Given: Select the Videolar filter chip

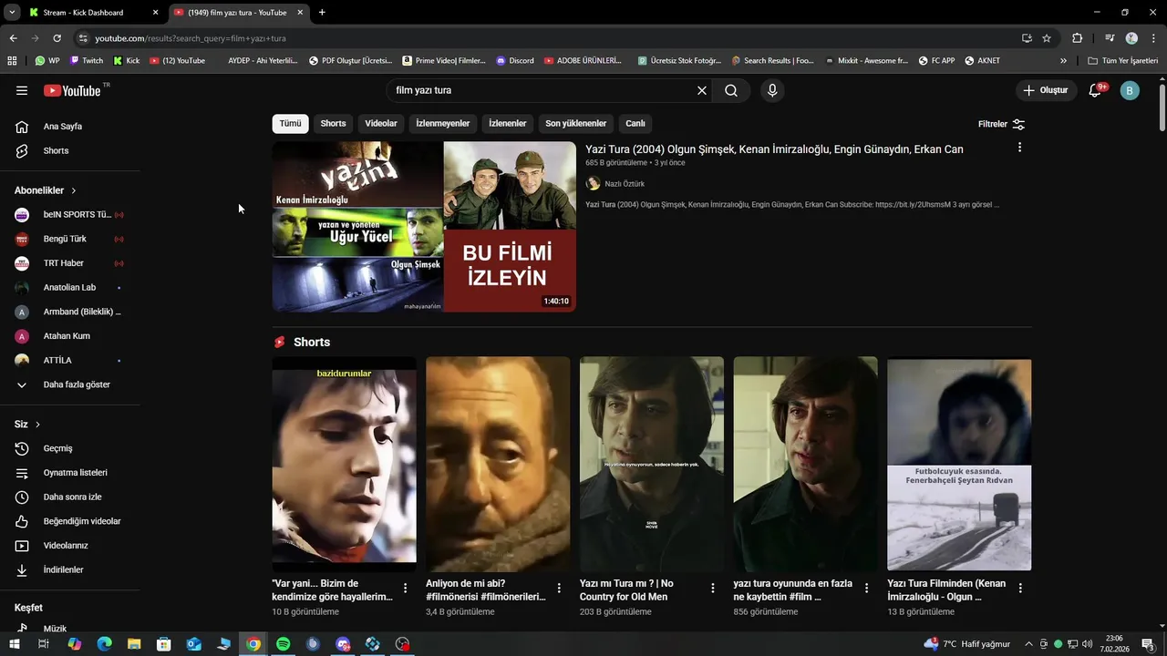Looking at the screenshot, I should [x=381, y=124].
